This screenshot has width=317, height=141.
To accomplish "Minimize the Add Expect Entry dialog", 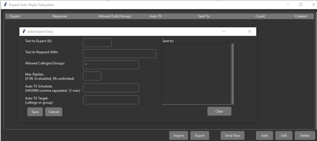I will click(224, 32).
